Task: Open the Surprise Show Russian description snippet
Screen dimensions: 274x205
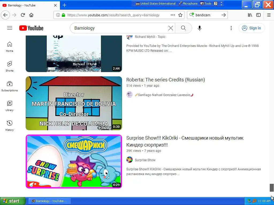Action: click(x=193, y=172)
